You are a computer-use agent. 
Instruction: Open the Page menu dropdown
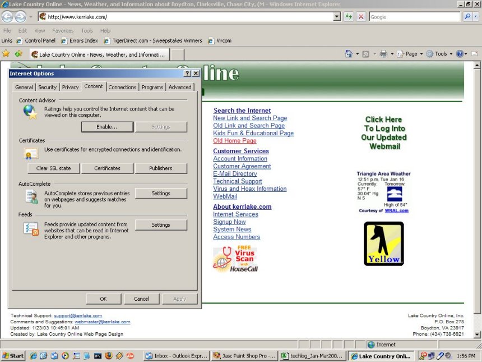[410, 54]
